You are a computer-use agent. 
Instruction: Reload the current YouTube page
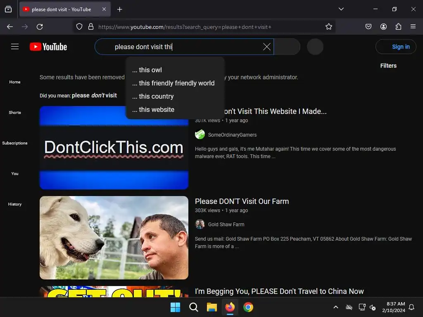(40, 27)
